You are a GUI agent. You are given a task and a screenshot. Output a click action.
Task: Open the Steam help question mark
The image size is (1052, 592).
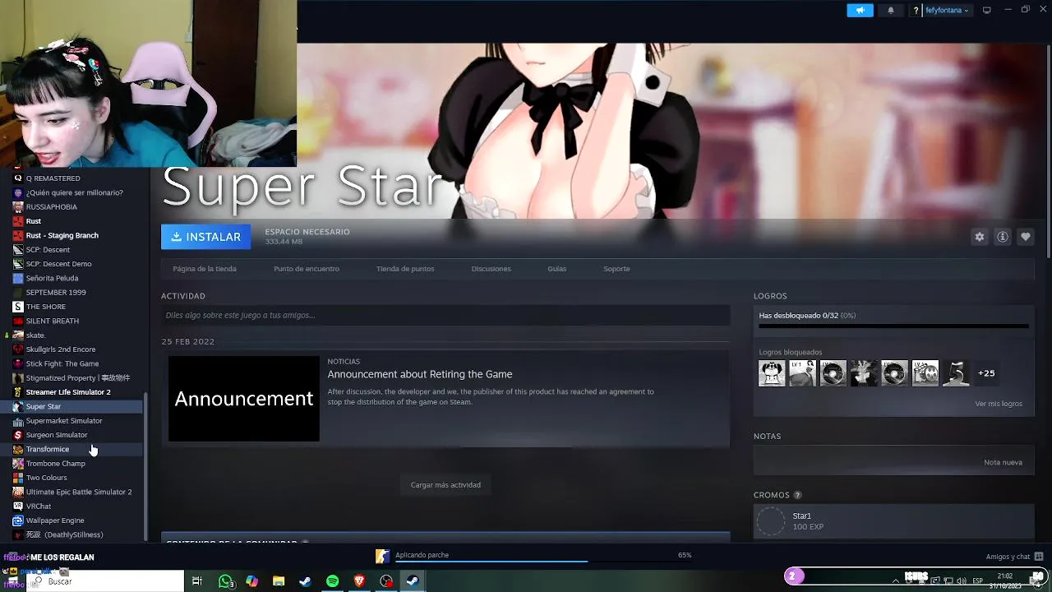(x=916, y=11)
